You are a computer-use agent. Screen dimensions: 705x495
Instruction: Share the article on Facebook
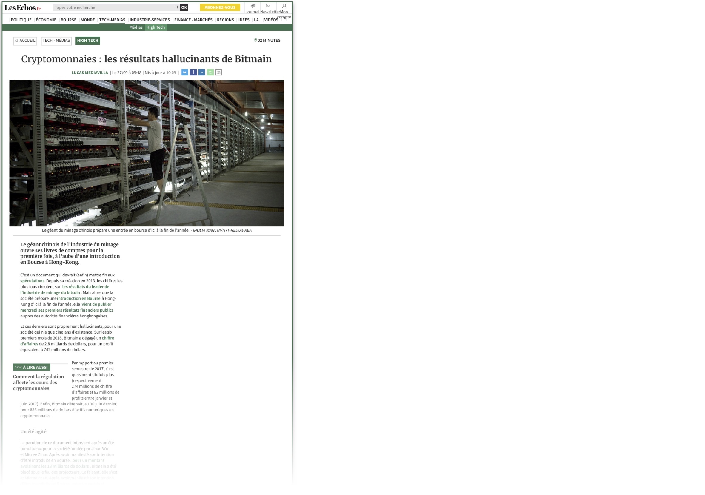coord(193,73)
